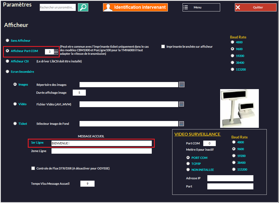Click the Adresse IP input field

(230, 178)
